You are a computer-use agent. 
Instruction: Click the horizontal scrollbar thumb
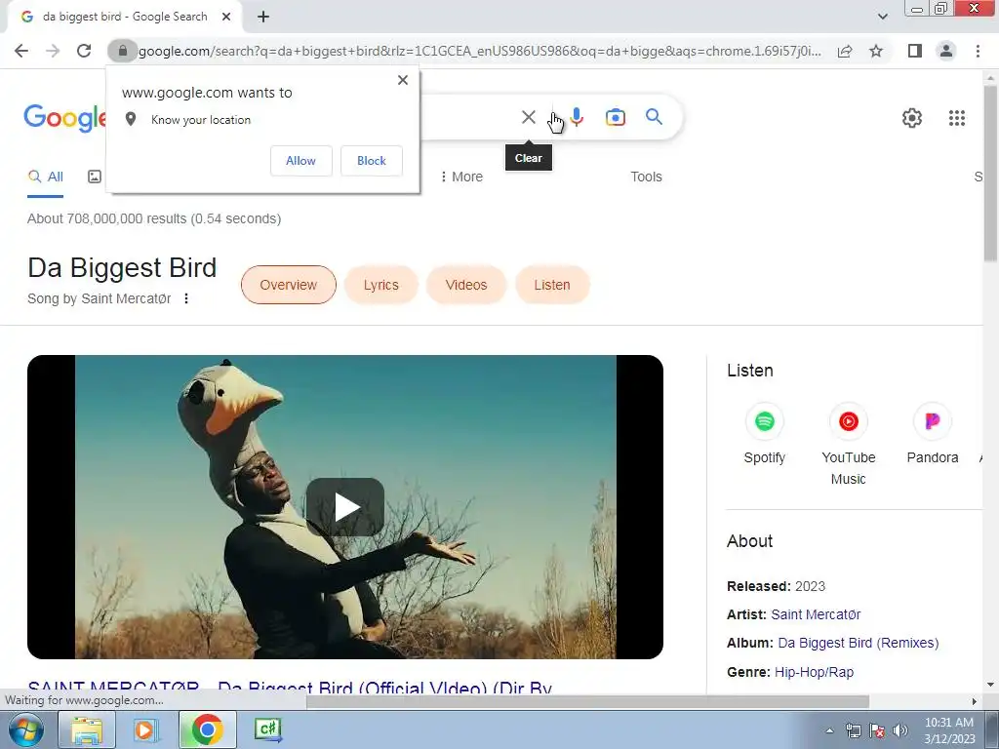[x=587, y=701]
